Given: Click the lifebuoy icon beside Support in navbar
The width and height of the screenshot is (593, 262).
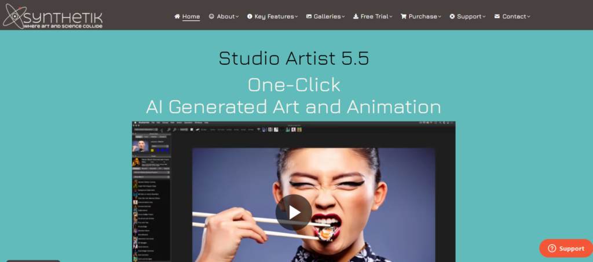Looking at the screenshot, I should pyautogui.click(x=452, y=16).
